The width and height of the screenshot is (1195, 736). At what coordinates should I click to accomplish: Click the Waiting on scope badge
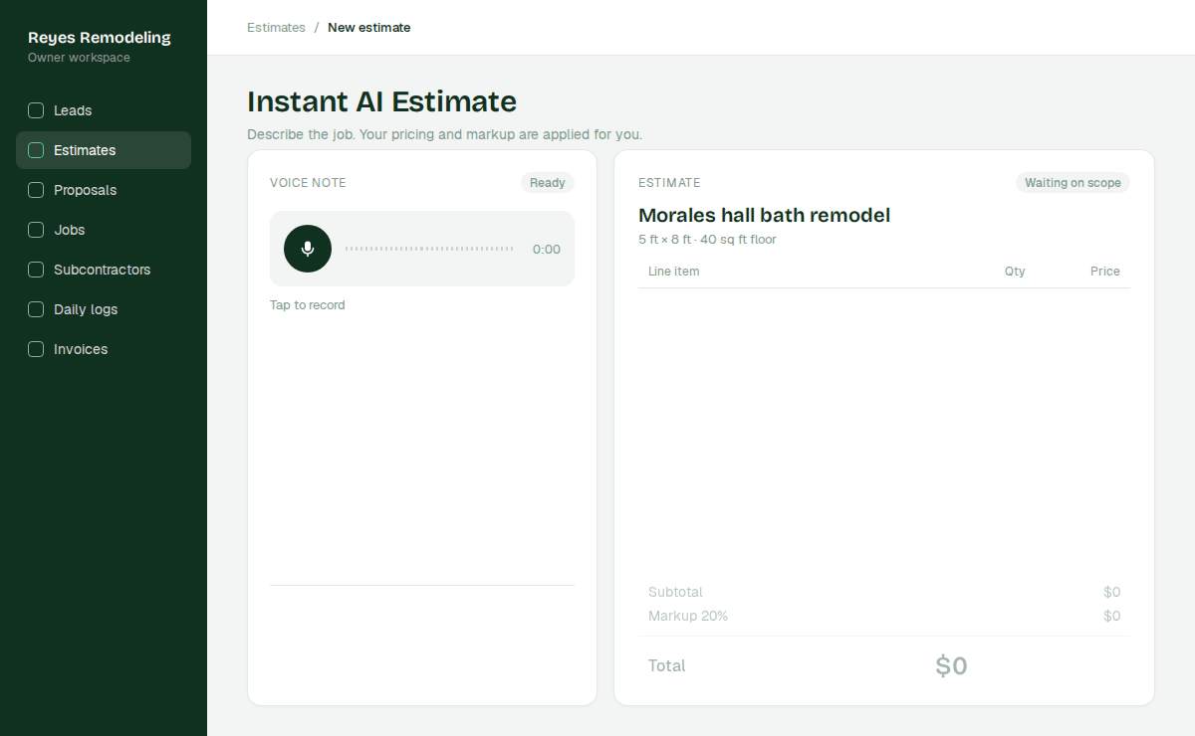tap(1073, 183)
